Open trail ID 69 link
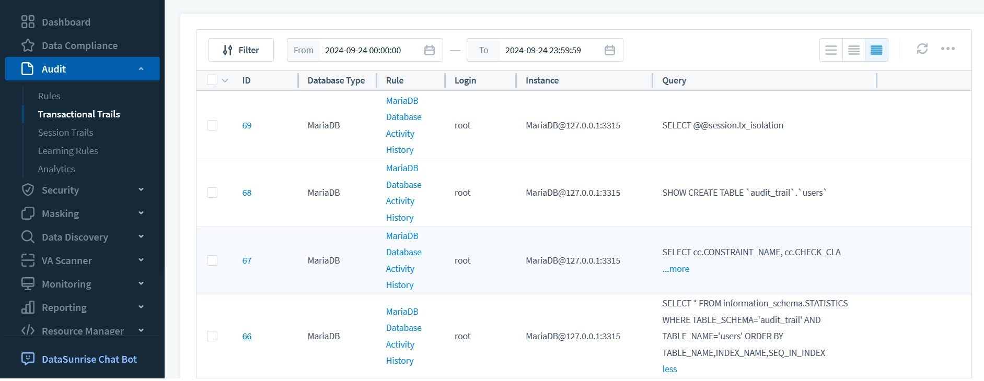The height and width of the screenshot is (381, 984). (247, 125)
